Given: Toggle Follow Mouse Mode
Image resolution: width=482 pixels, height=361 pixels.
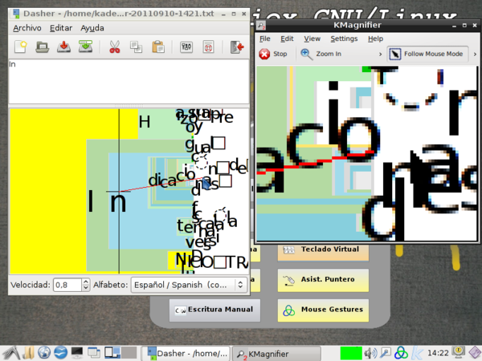Looking at the screenshot, I should 427,54.
